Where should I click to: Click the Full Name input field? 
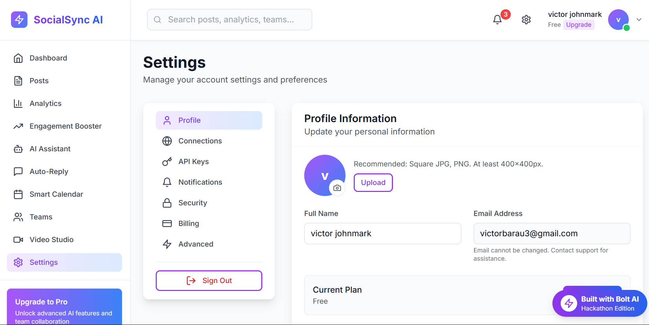click(382, 234)
